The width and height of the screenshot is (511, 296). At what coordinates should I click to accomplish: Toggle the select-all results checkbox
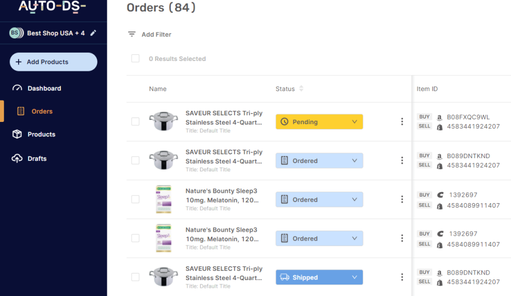(x=135, y=59)
